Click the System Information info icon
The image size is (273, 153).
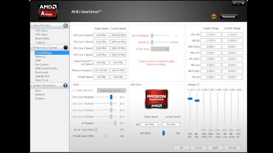65,85
